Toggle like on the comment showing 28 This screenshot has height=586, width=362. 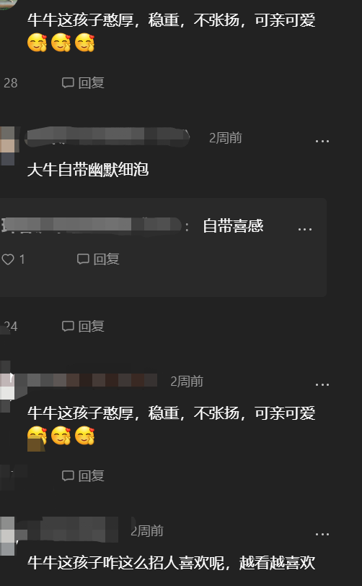tap(10, 82)
